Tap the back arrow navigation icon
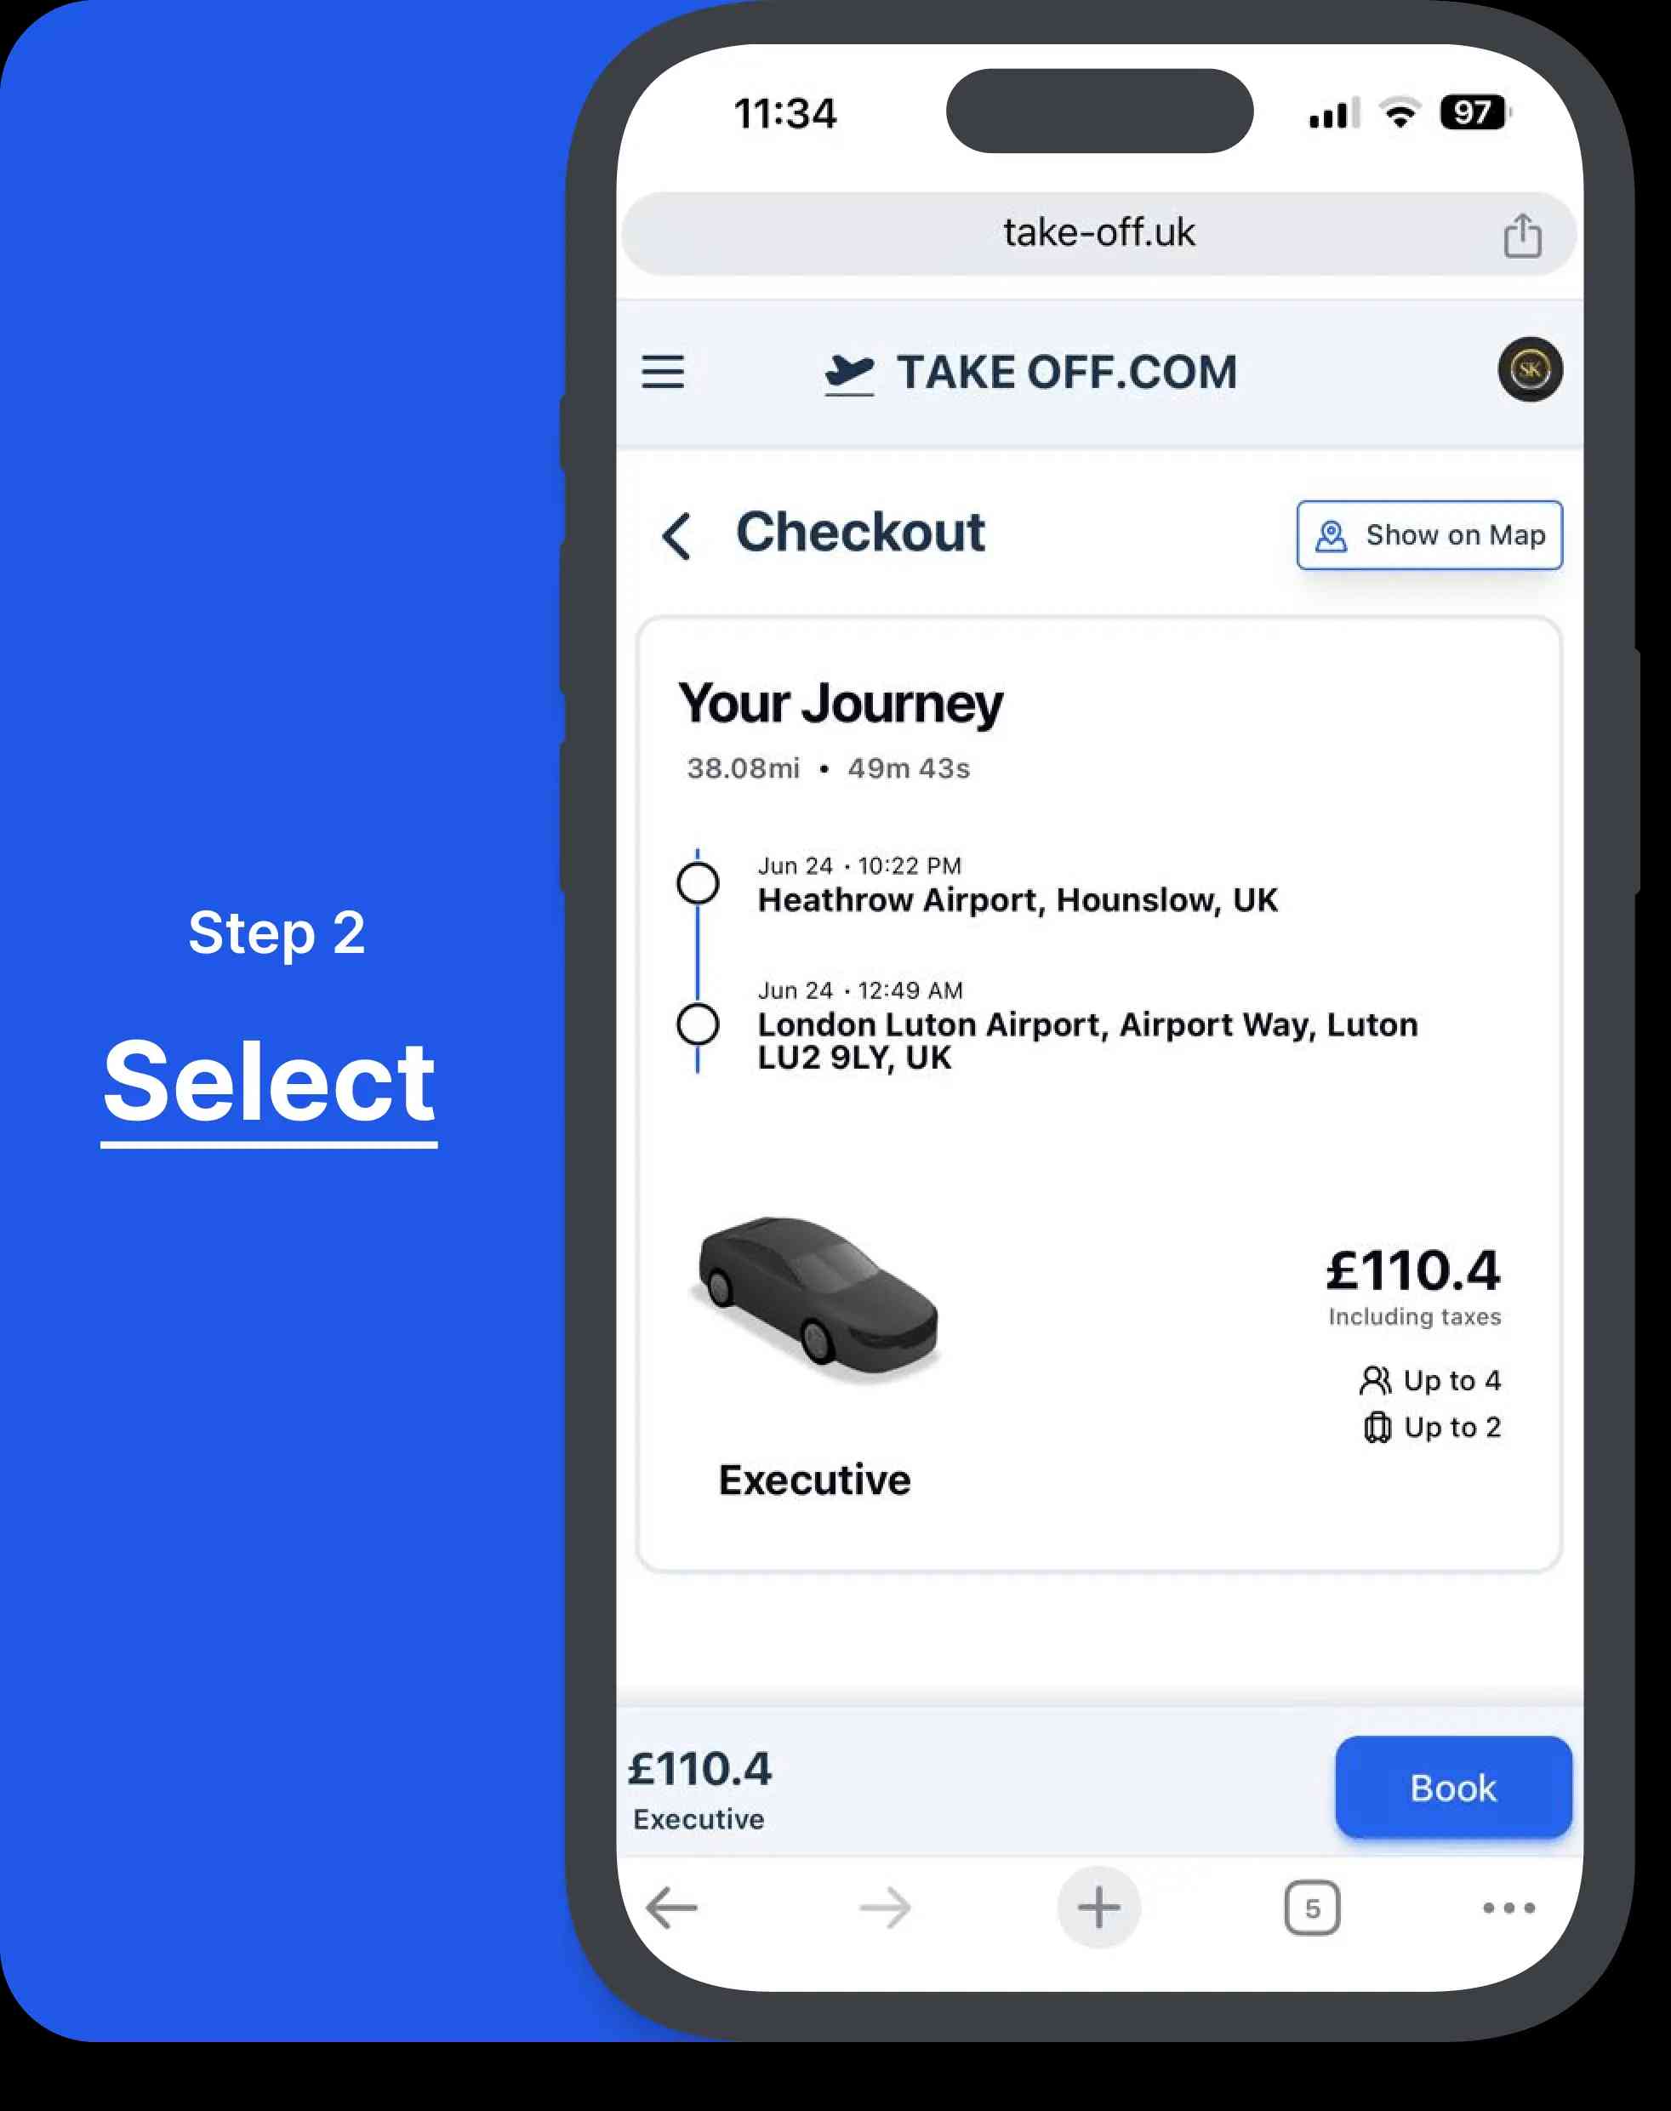The height and width of the screenshot is (2111, 1671). tap(681, 533)
